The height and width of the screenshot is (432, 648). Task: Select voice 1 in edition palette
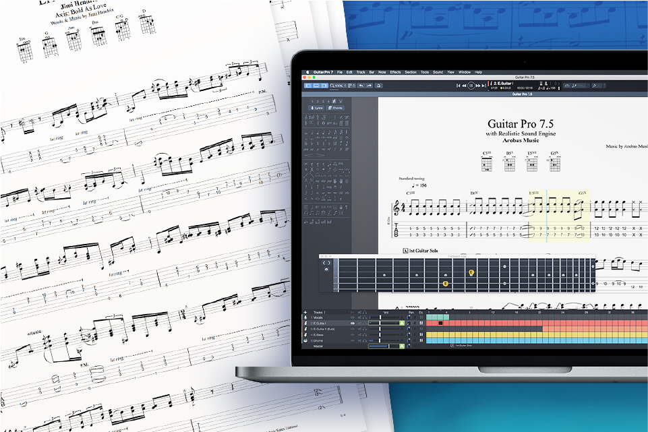(x=312, y=101)
